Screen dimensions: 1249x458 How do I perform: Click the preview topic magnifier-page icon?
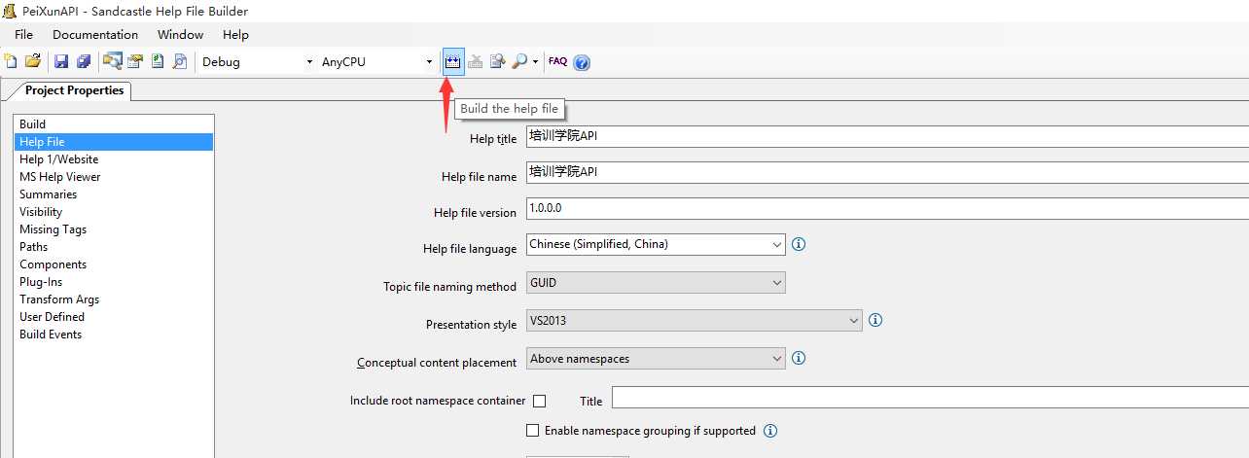pyautogui.click(x=179, y=61)
